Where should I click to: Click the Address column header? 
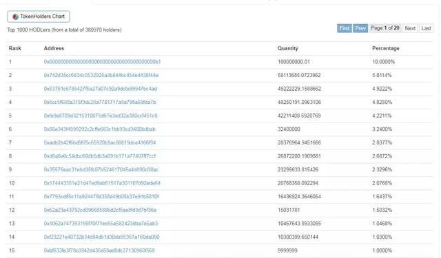point(54,48)
